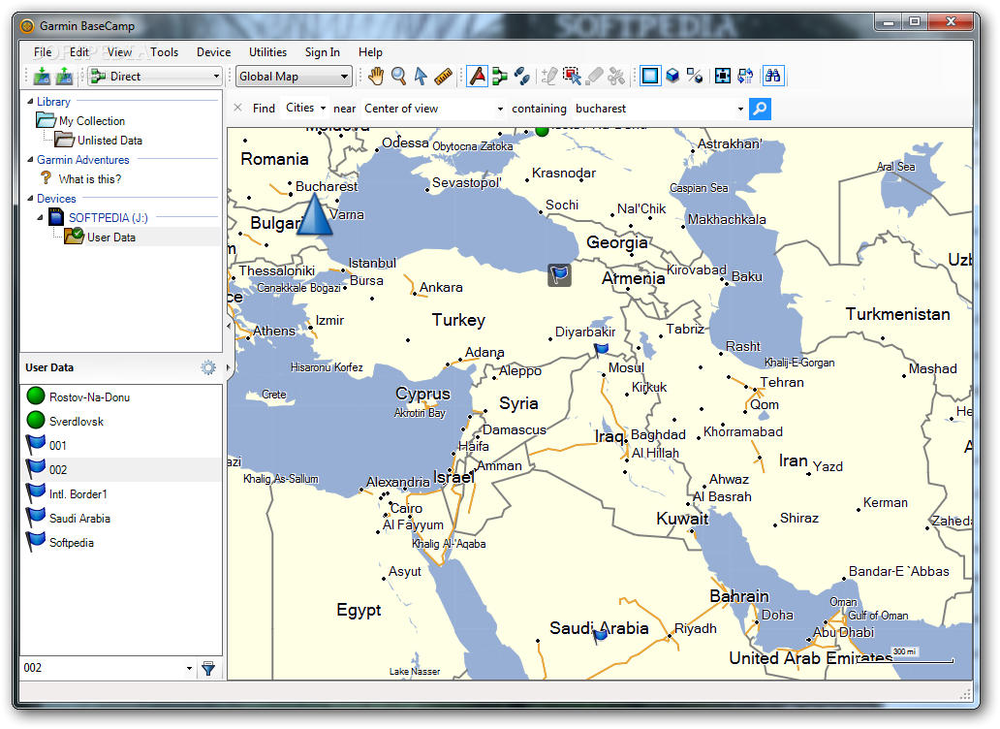Collapse the SOFTPEDIA (J:) device node
This screenshot has height=729, width=1000.
coord(40,217)
